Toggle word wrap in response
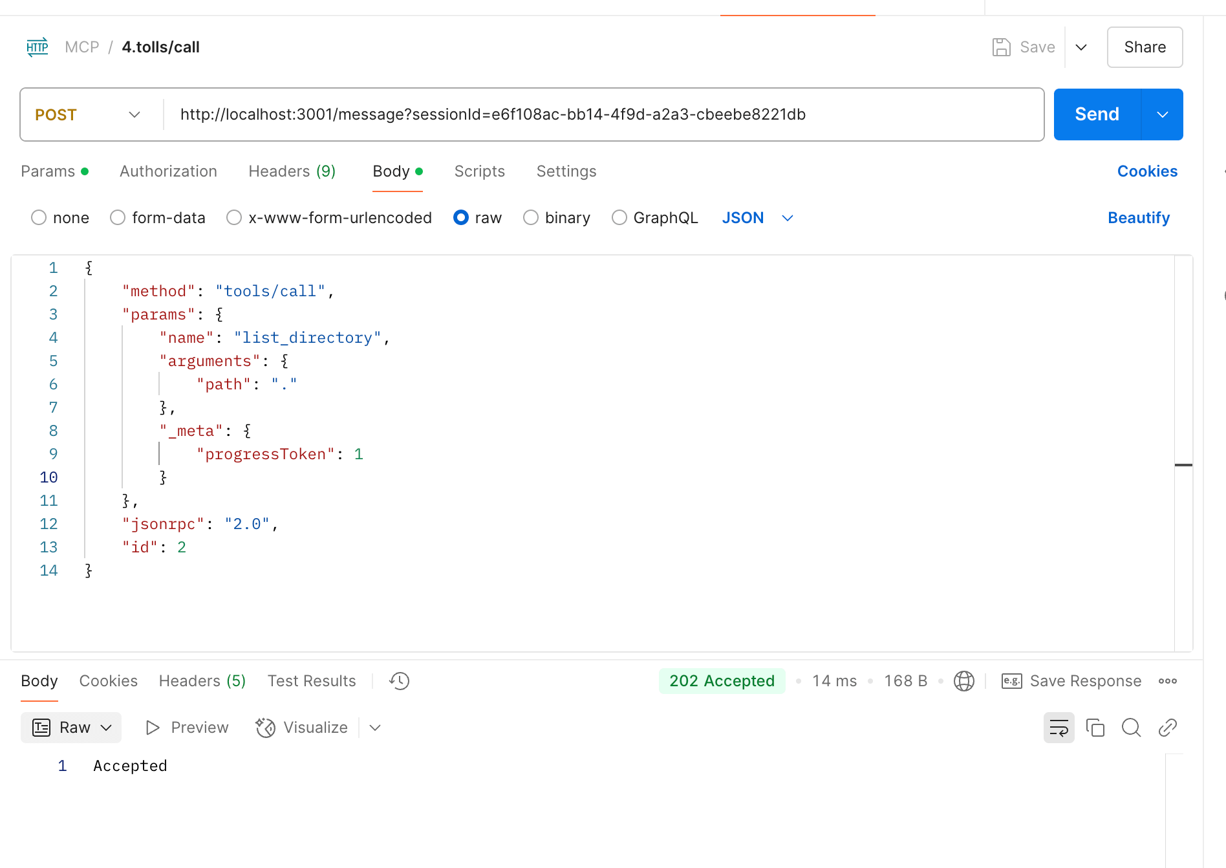 tap(1059, 728)
